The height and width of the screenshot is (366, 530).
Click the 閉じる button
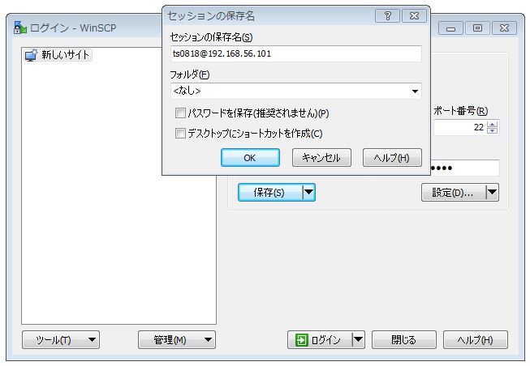(x=404, y=340)
